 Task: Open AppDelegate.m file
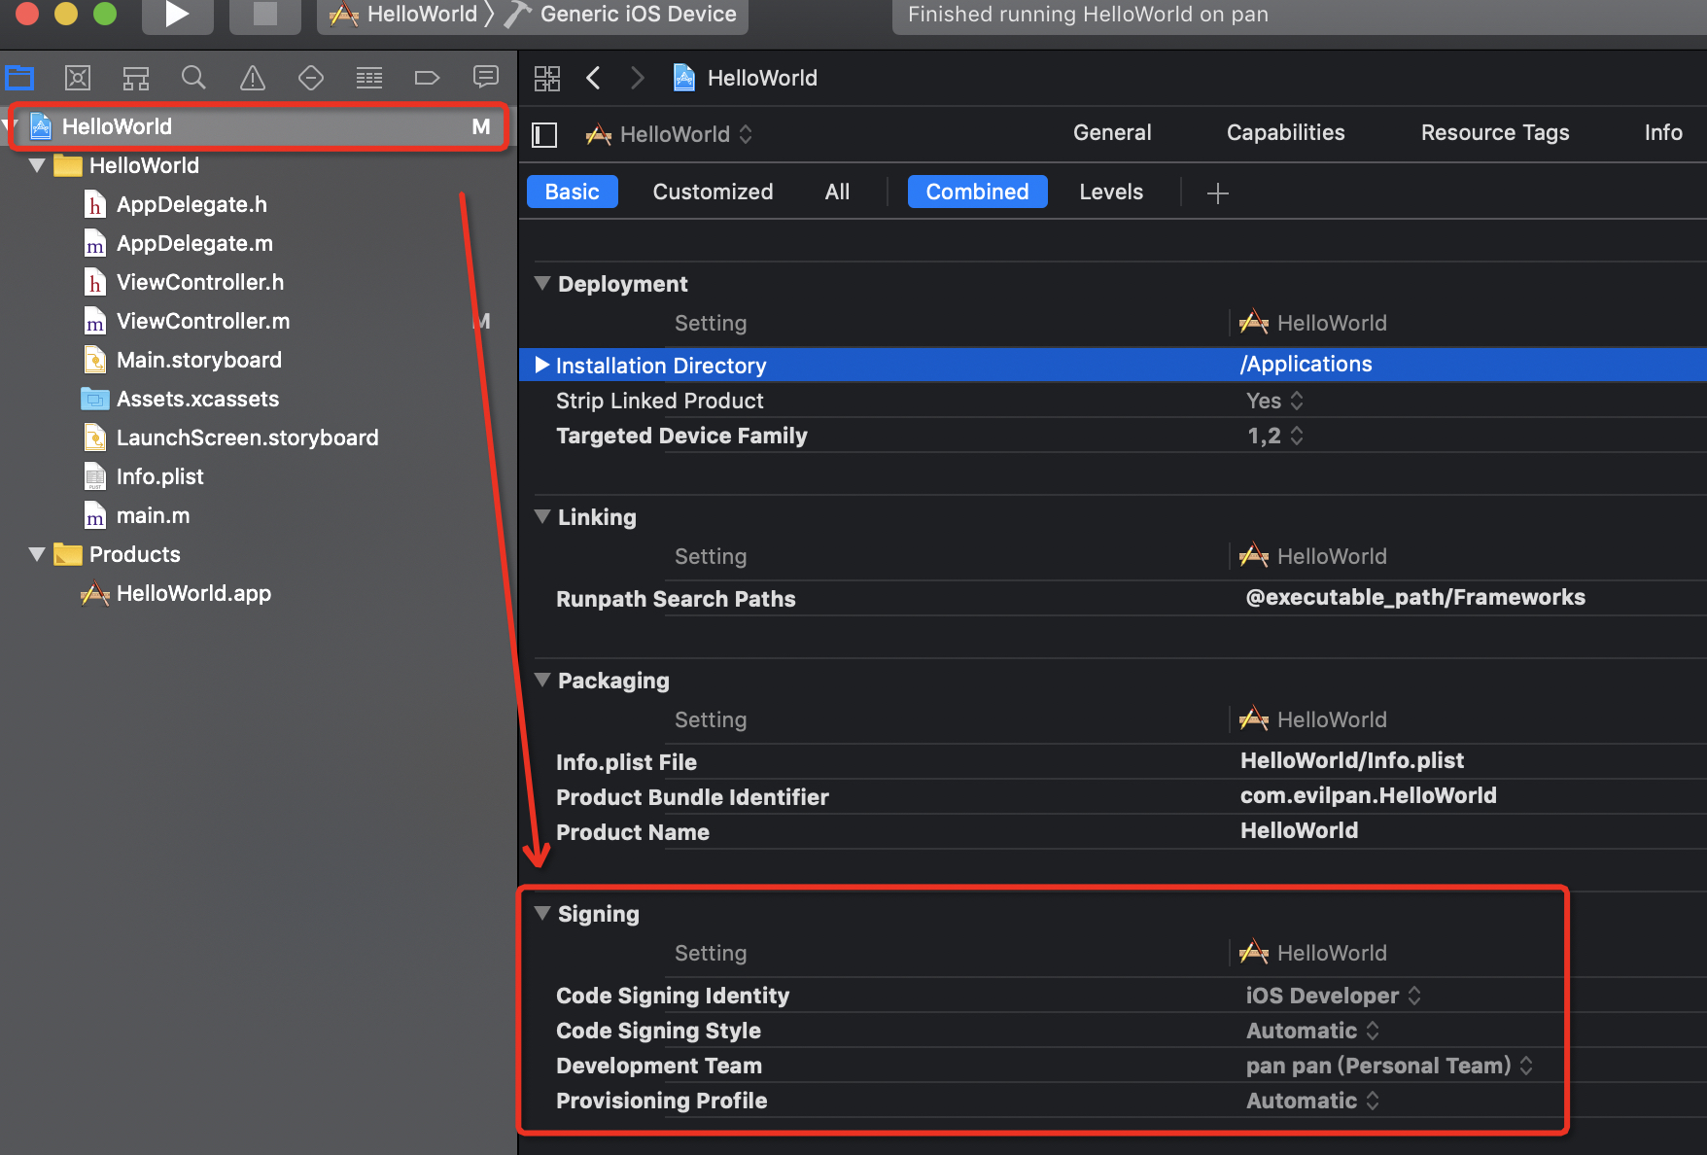click(194, 243)
